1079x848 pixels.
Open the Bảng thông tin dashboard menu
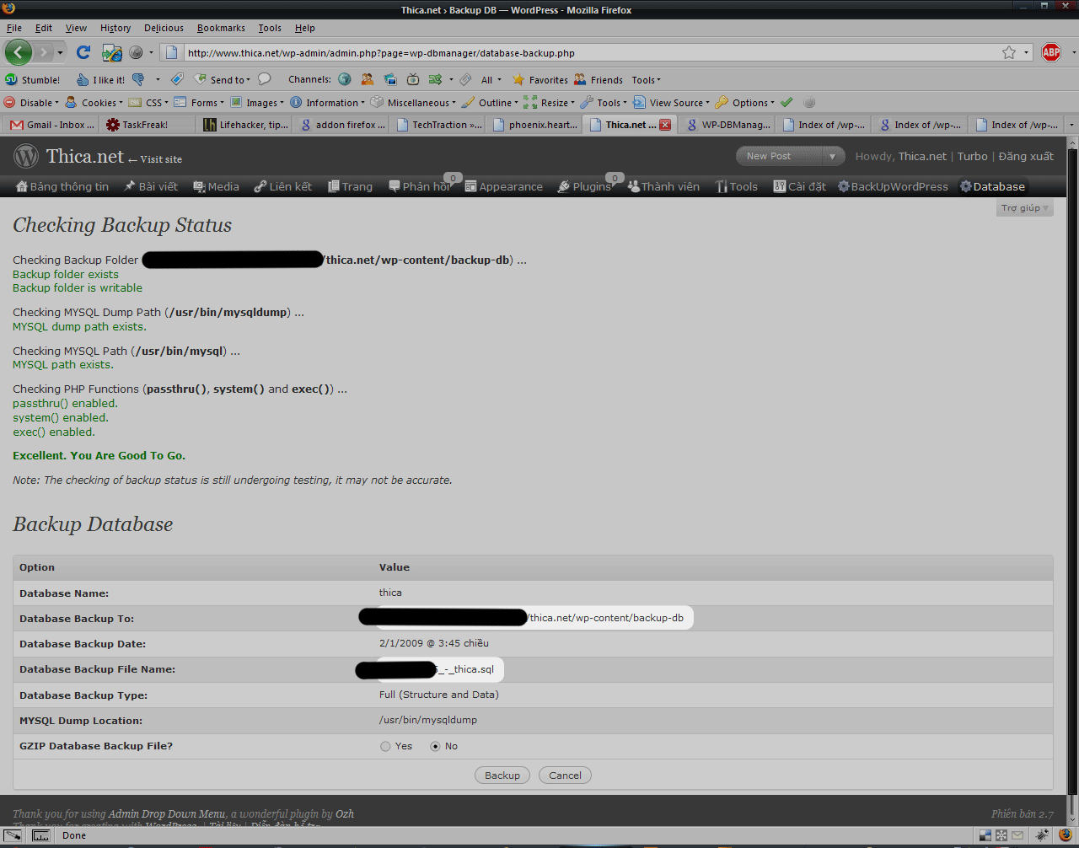point(62,186)
